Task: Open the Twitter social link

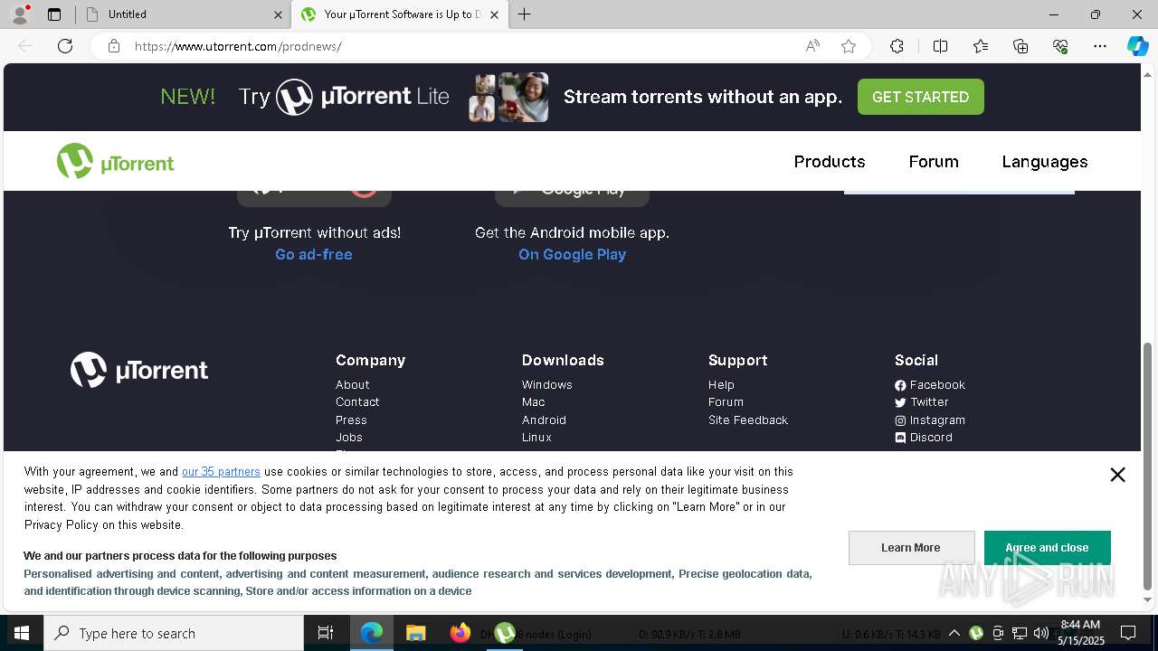Action: 922,402
